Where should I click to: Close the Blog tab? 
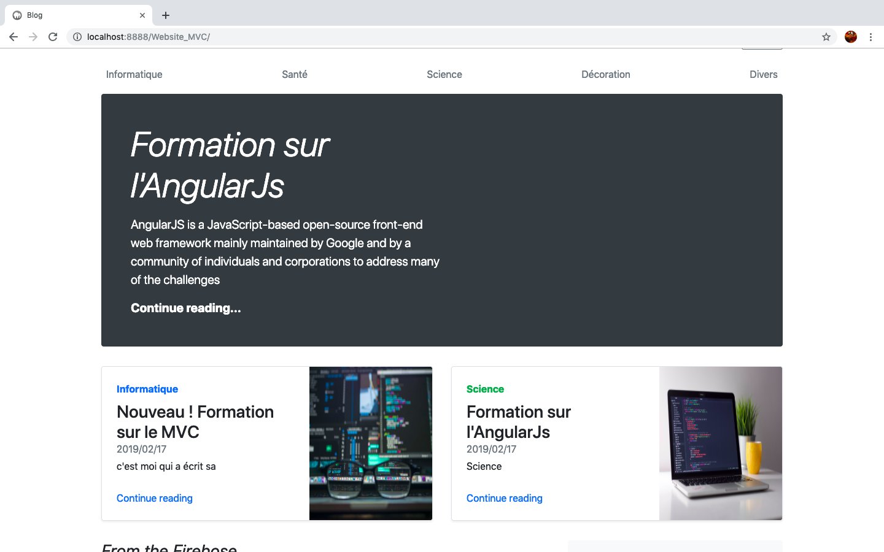(x=142, y=15)
